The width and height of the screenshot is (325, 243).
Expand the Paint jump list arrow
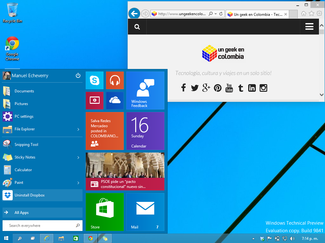[x=78, y=183]
